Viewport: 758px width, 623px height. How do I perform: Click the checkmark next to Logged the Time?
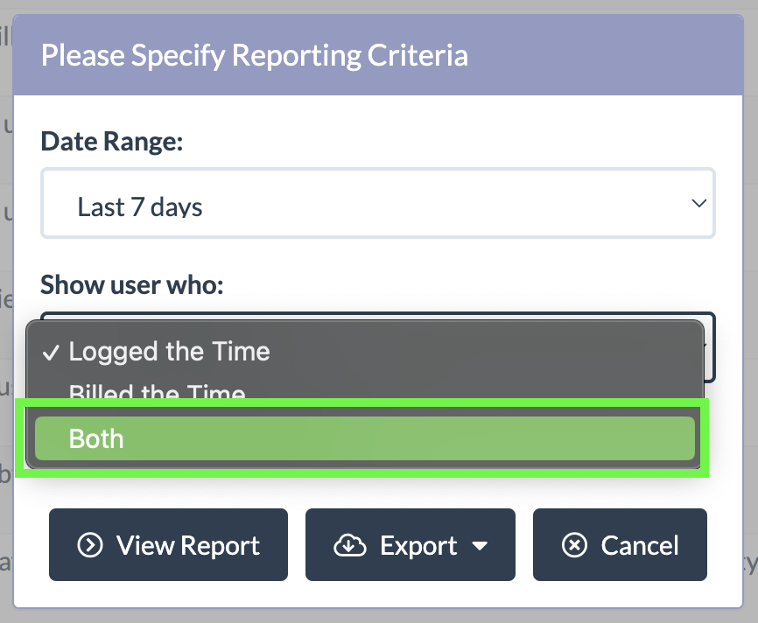51,353
